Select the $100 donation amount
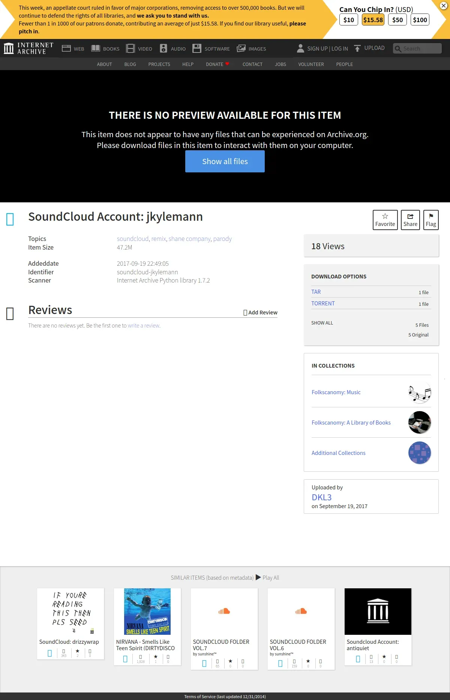 [420, 20]
